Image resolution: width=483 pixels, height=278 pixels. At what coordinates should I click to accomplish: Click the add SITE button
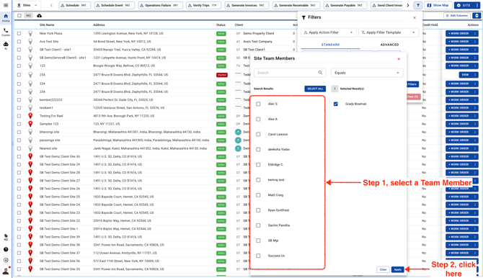click(x=464, y=5)
